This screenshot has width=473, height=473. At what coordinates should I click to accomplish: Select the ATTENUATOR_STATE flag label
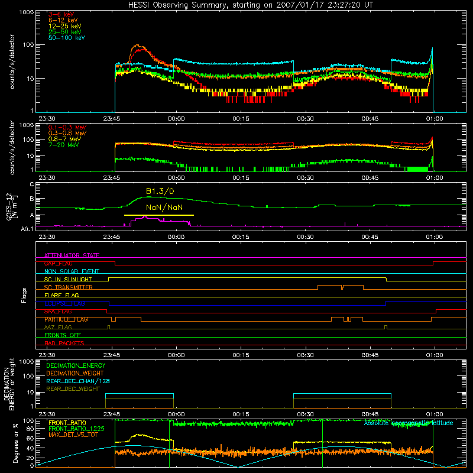tap(72, 255)
